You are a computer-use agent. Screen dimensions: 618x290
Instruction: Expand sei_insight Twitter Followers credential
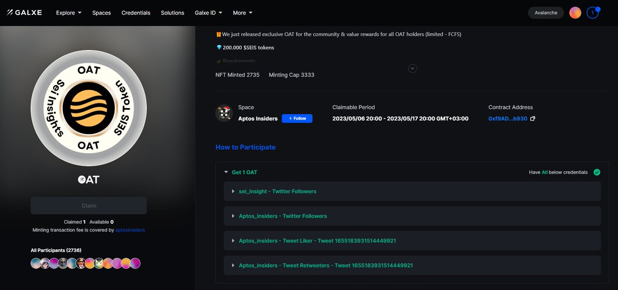click(413, 191)
